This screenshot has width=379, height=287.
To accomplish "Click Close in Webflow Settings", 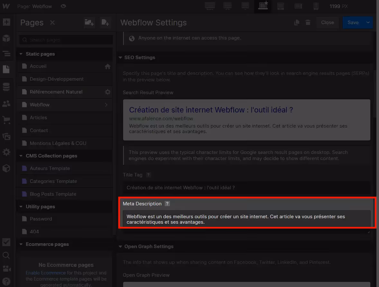I will click(x=327, y=22).
